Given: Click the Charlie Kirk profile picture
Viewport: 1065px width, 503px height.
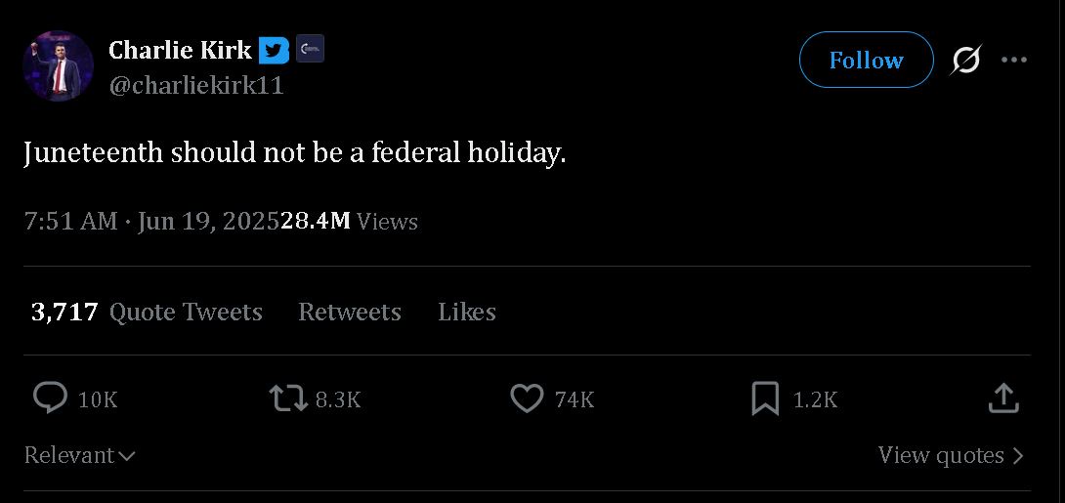Looking at the screenshot, I should pos(59,65).
